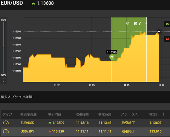Click the 11:14 time axis label
170x137 pixels.
tap(161, 85)
